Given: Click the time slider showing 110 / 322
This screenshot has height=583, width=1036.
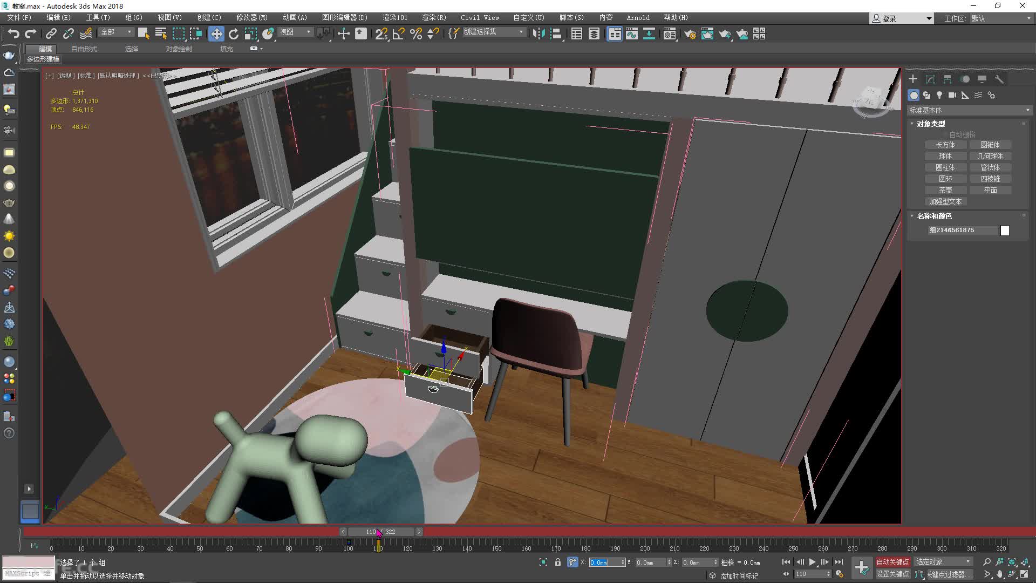Looking at the screenshot, I should tap(380, 532).
